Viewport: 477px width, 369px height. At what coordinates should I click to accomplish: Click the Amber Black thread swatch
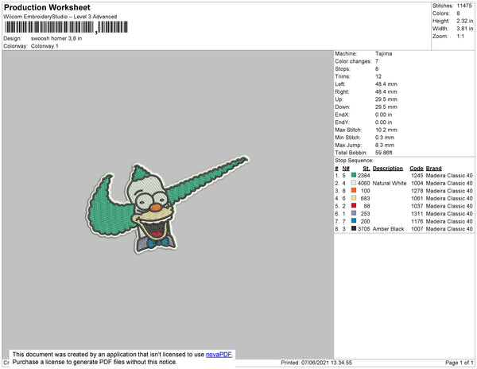354,228
